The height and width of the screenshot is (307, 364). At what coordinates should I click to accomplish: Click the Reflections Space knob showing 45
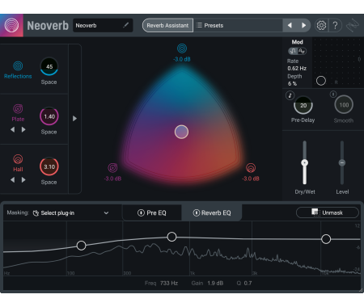49,66
